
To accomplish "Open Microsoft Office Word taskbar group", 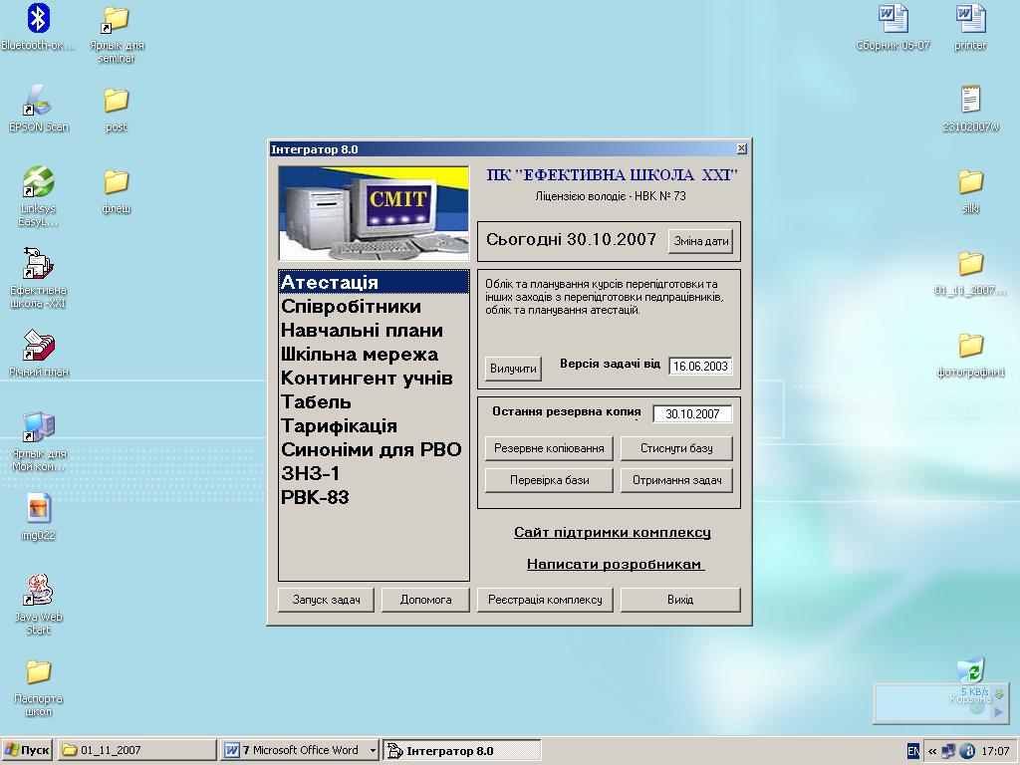I will click(301, 750).
